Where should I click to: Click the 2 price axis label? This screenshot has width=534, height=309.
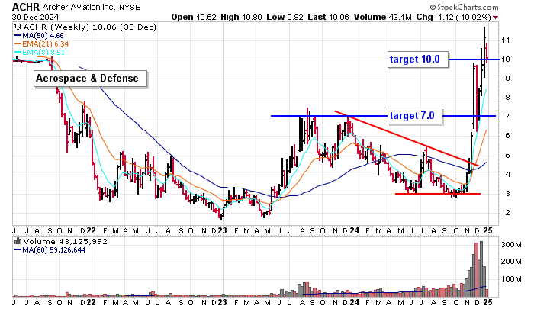507,213
